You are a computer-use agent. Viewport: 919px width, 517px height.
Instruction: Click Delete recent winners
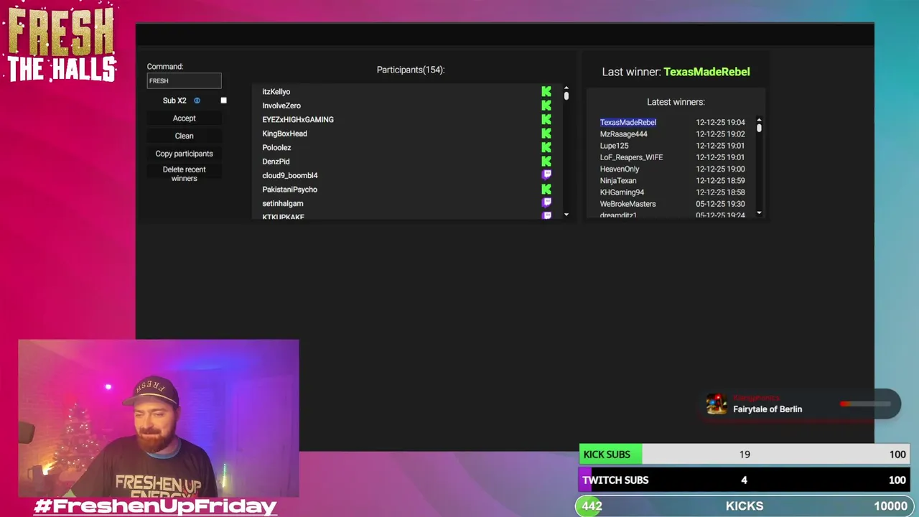click(184, 174)
